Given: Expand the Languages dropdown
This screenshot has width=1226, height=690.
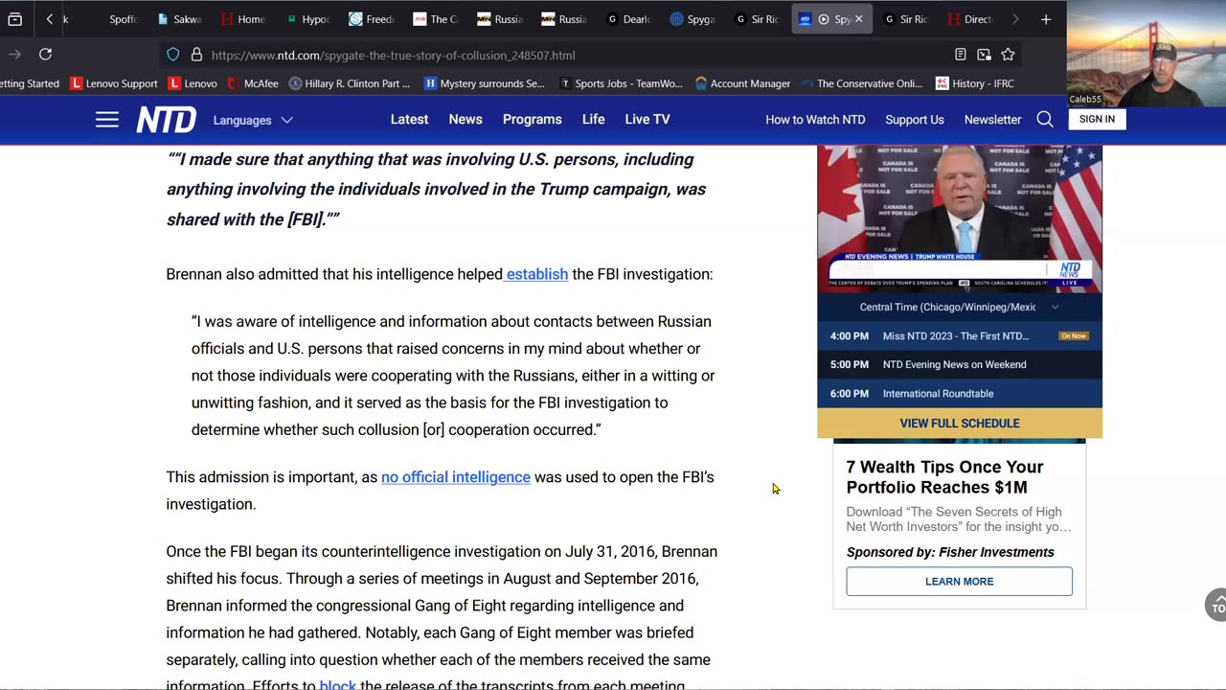Looking at the screenshot, I should coord(253,120).
